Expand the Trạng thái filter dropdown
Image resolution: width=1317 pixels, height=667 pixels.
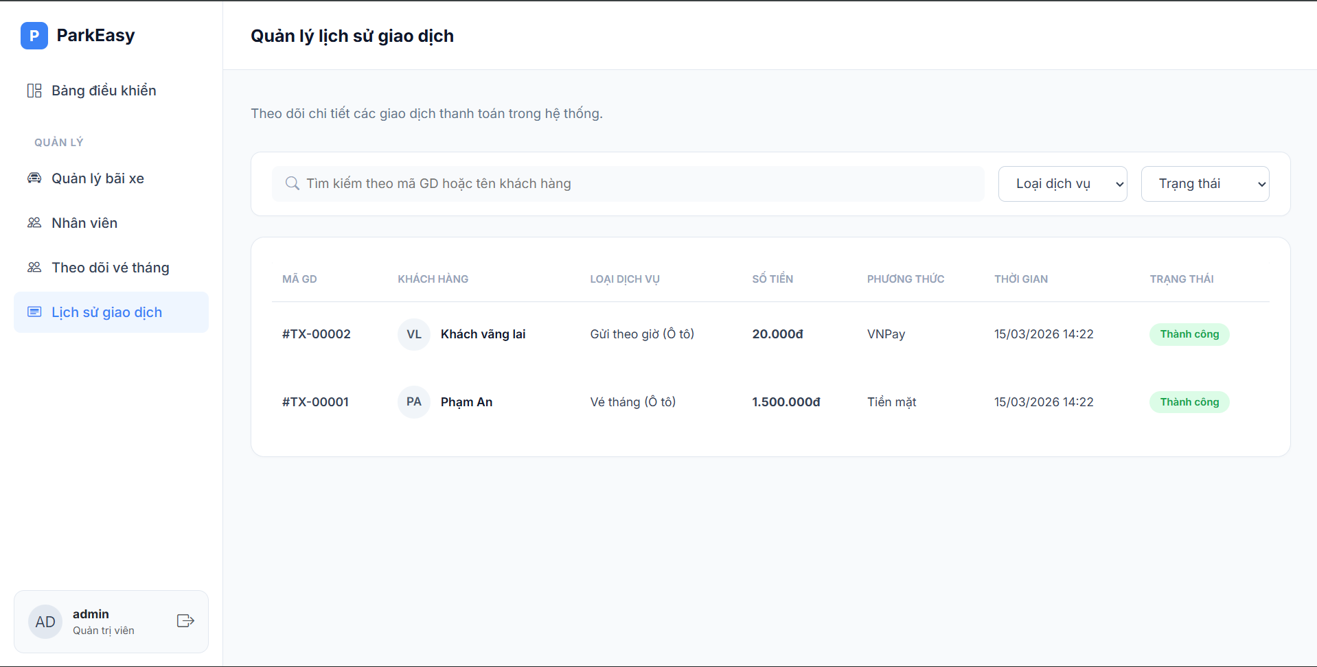click(x=1204, y=184)
